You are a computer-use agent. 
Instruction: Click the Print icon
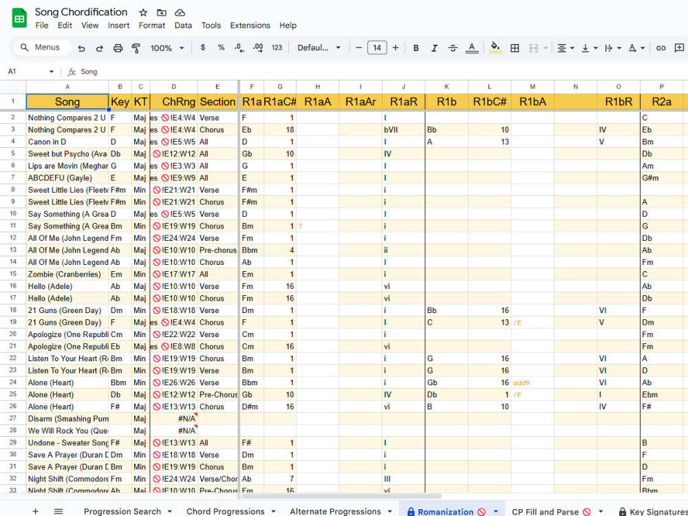coord(118,48)
